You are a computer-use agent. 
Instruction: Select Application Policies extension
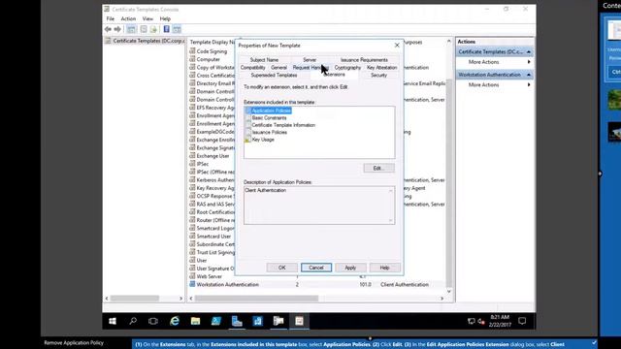tap(272, 111)
